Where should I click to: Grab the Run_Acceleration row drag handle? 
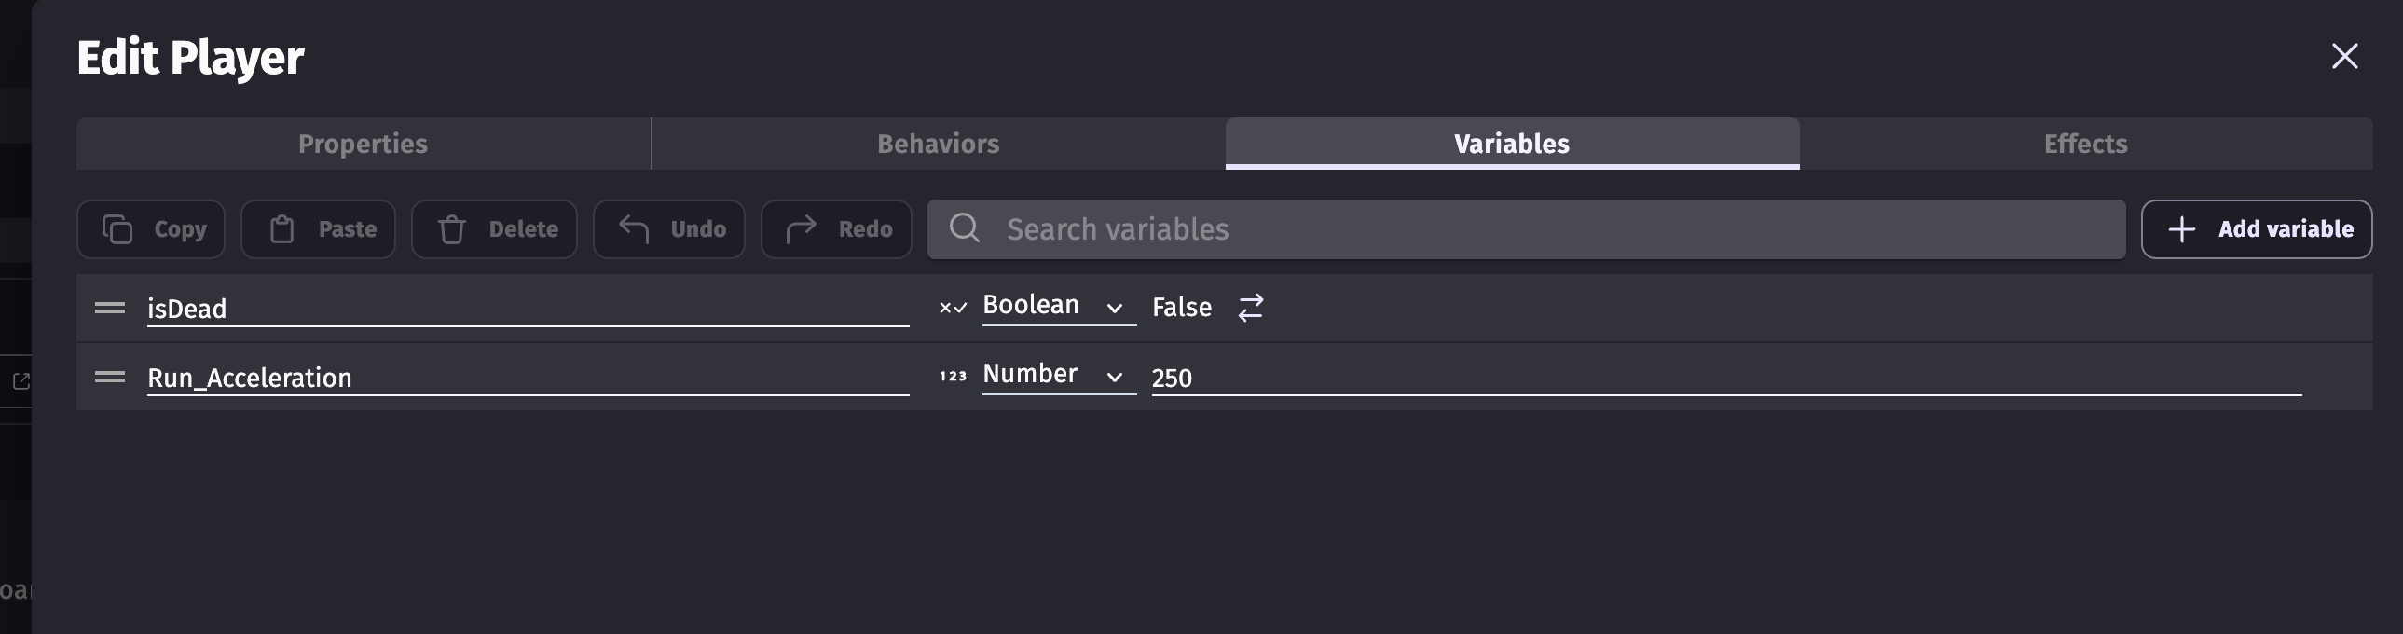pyautogui.click(x=110, y=377)
